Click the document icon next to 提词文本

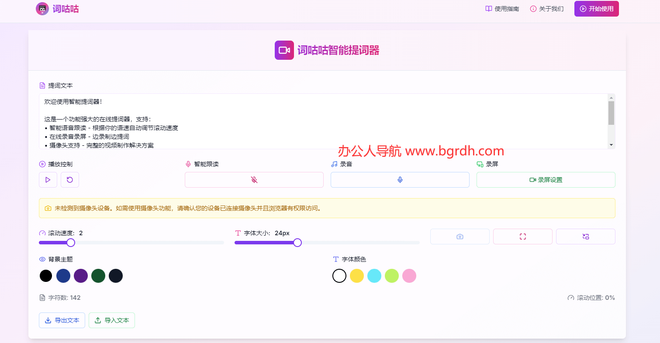(42, 86)
